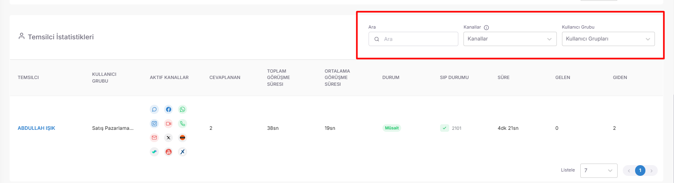The image size is (674, 183).
Task: Open agent ABDULLAH IŞIK's profile link
Action: 37,128
